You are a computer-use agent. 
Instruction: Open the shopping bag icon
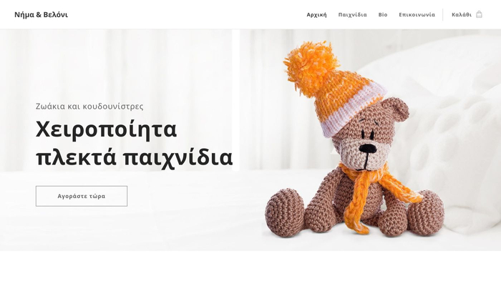pyautogui.click(x=479, y=14)
